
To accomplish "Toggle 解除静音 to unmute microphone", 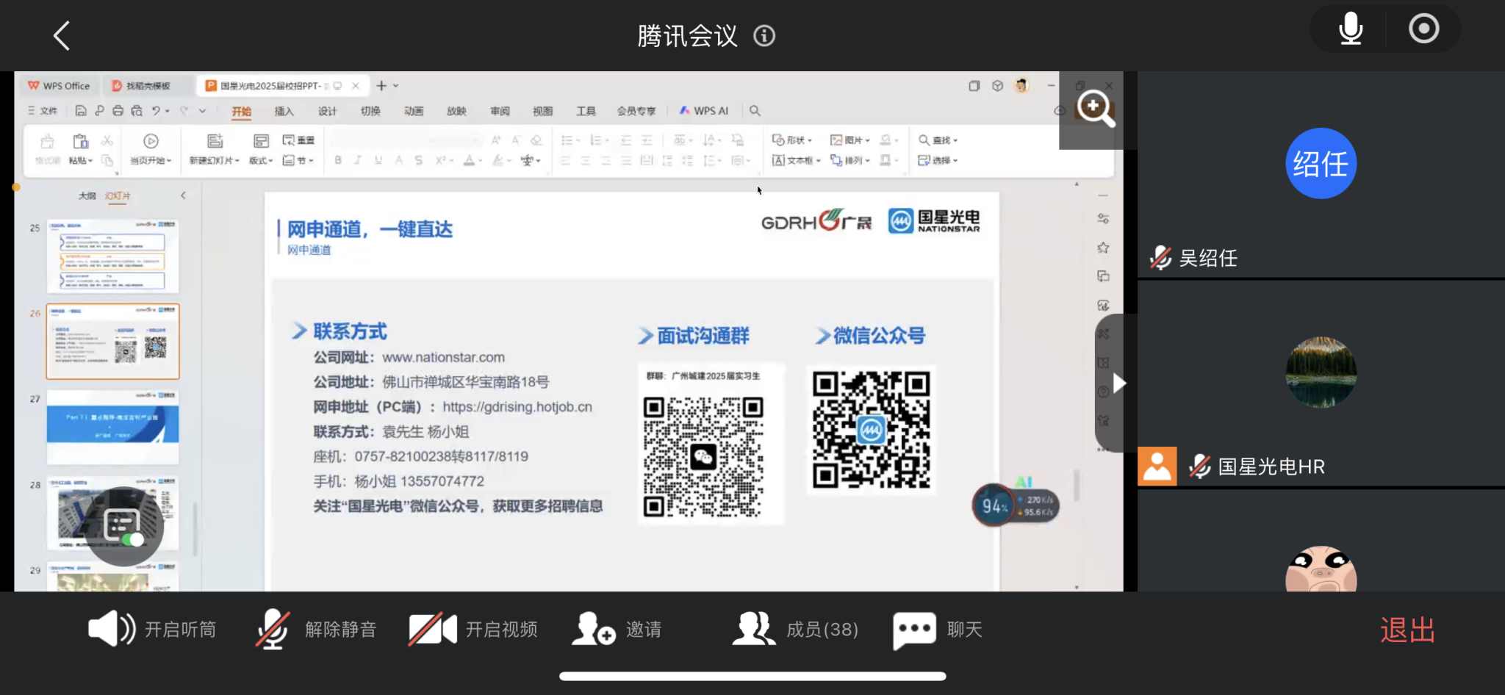I will (316, 630).
